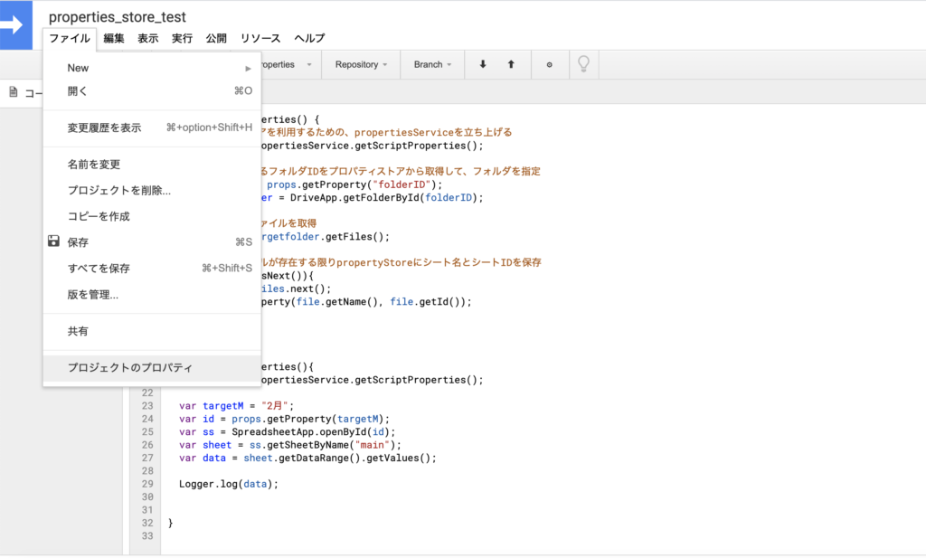Open the 公開 menu
926x558 pixels.
(x=216, y=38)
